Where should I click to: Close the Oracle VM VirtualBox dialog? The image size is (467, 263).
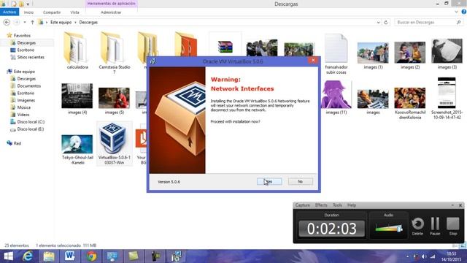click(x=313, y=60)
